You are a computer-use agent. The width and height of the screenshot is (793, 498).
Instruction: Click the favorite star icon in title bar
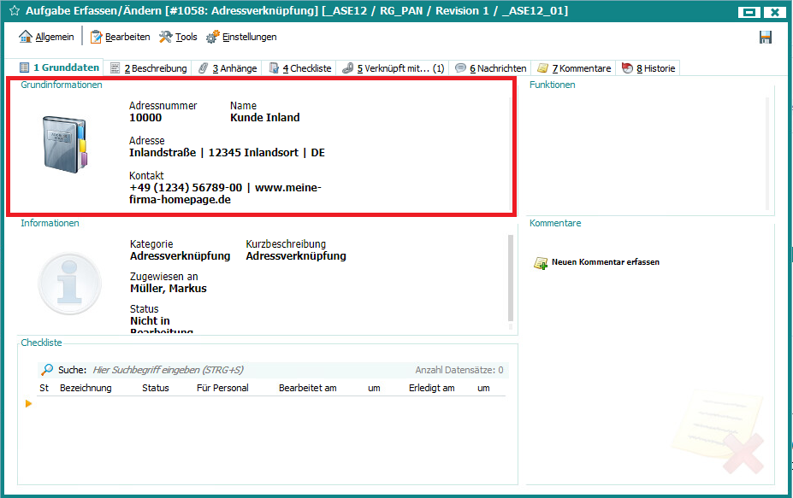[x=14, y=11]
